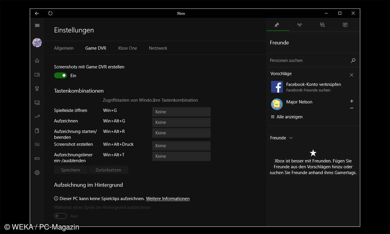
Task: Click the Major Nelson name
Action: [299, 102]
